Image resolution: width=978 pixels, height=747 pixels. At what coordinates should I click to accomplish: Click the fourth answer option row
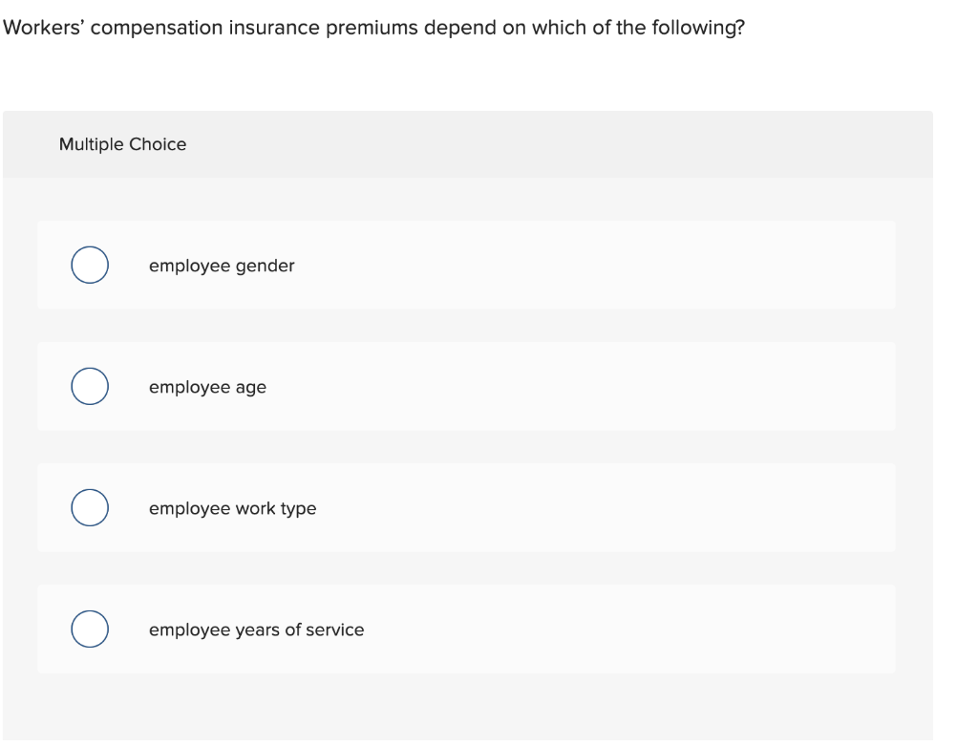point(466,629)
